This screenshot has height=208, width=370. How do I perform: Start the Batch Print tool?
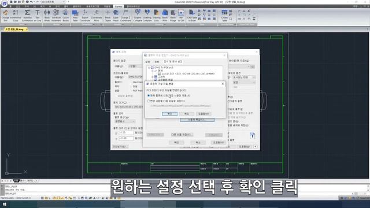tap(165, 16)
